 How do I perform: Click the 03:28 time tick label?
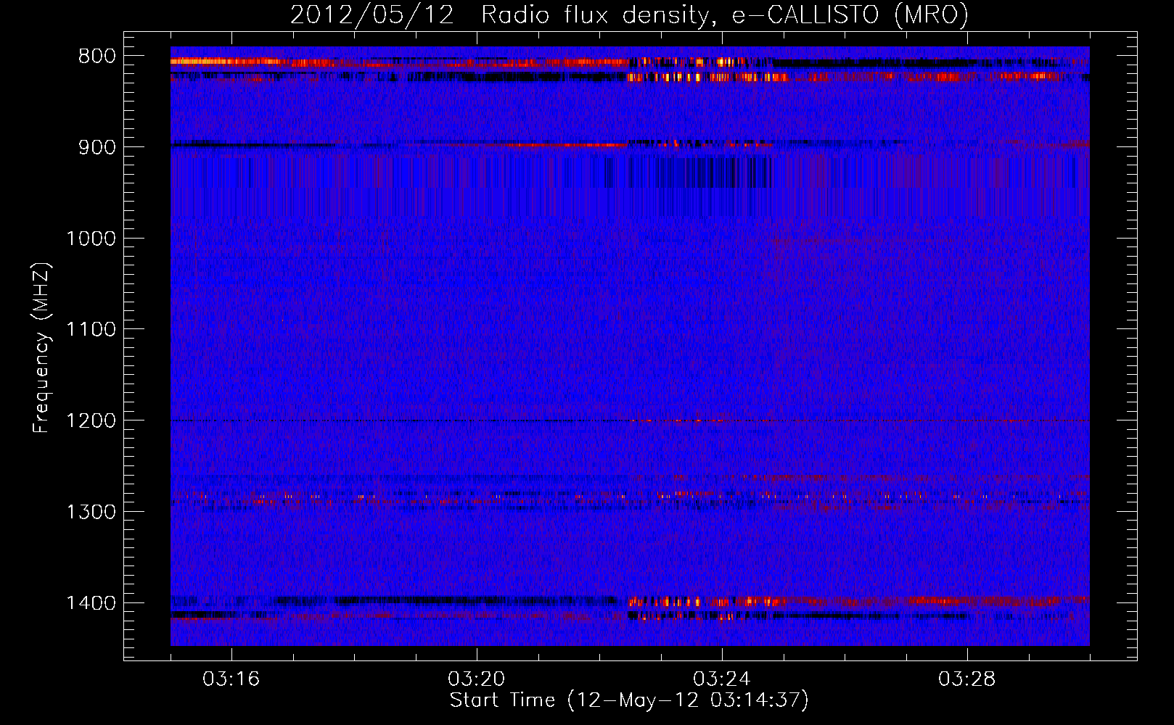(x=967, y=679)
